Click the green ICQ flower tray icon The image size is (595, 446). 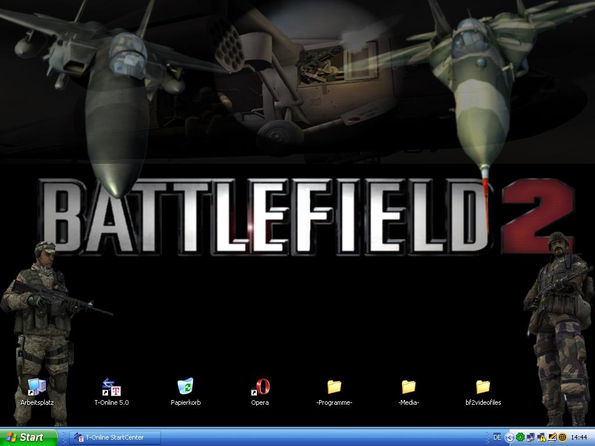click(520, 438)
